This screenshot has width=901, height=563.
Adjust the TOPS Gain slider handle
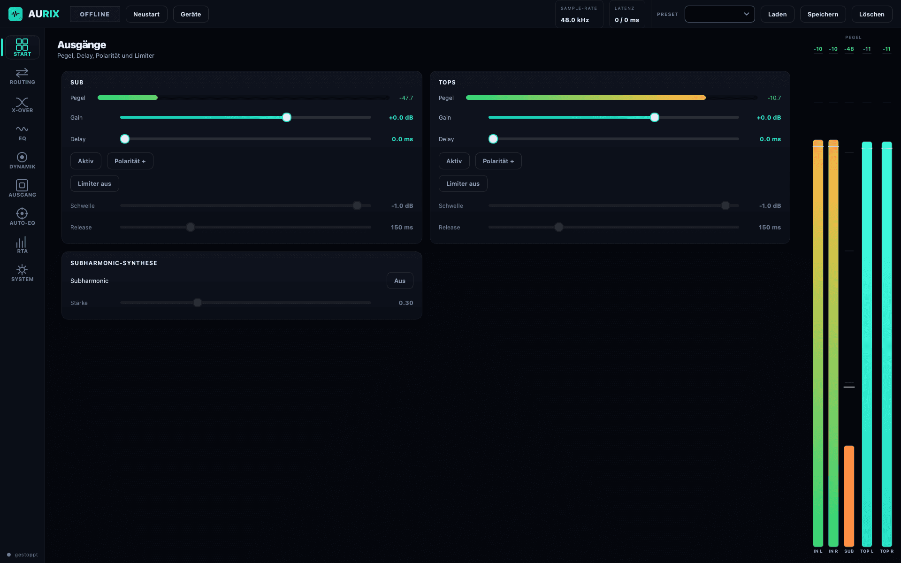(x=655, y=117)
